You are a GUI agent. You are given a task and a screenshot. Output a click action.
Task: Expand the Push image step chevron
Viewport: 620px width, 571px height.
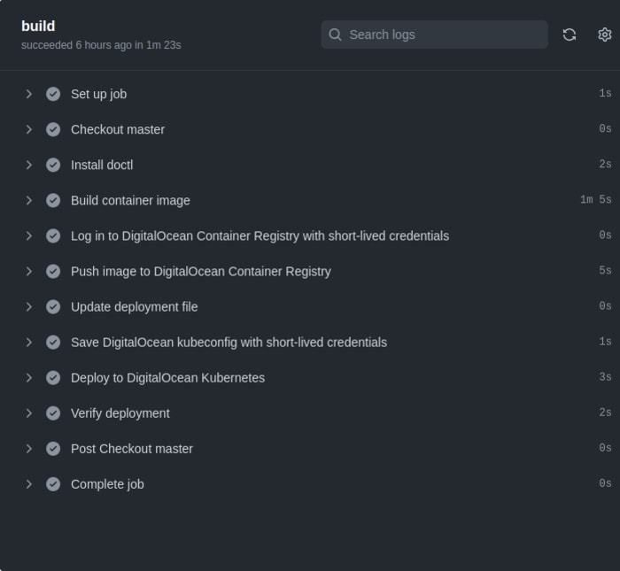tap(28, 271)
